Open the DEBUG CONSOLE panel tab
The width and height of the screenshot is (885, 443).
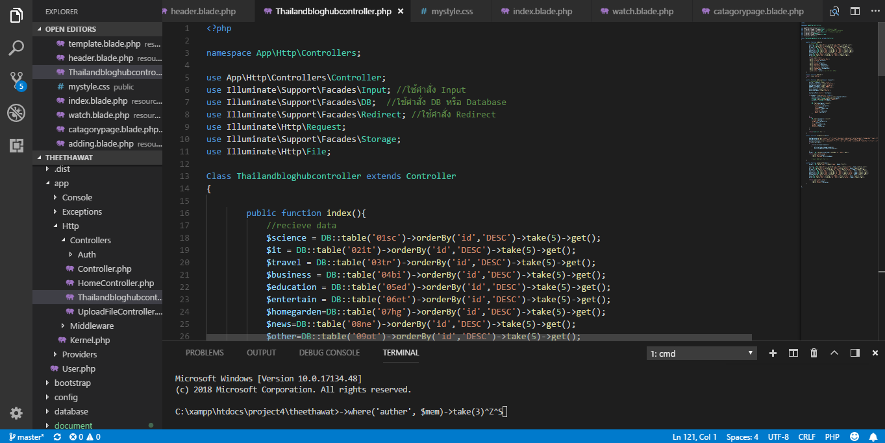point(329,353)
